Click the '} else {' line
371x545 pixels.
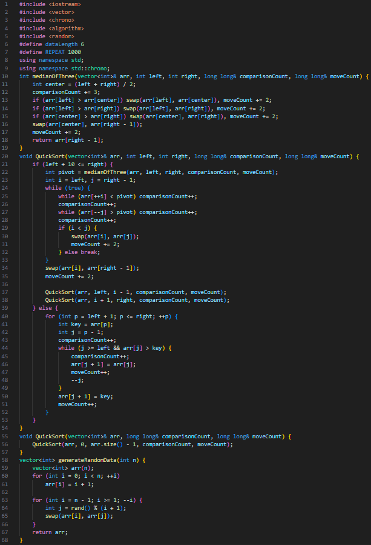pyautogui.click(x=45, y=309)
